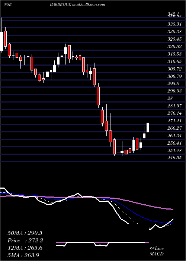This screenshot has width=186, height=261.
Task: Click the 50MA : 290.5 readout
Action: tap(25, 233)
